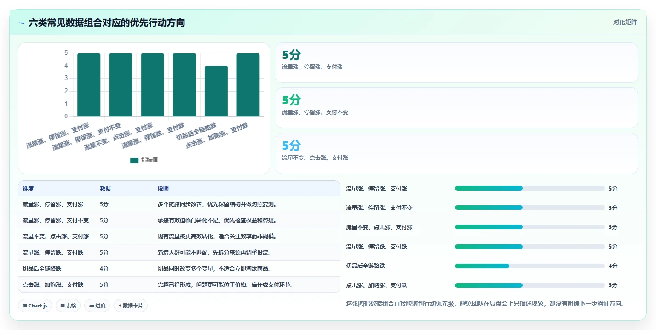Click the chart bar above 流量涨、停留涨、支付涨
The height and width of the screenshot is (330, 656).
pyautogui.click(x=89, y=85)
